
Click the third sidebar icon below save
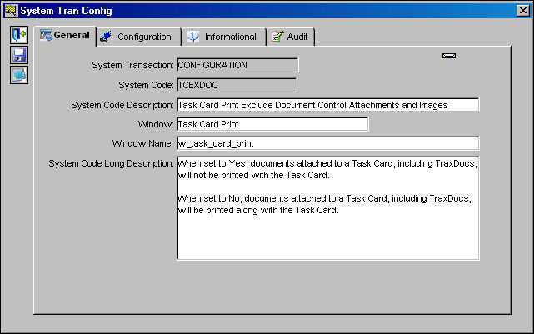tap(18, 75)
